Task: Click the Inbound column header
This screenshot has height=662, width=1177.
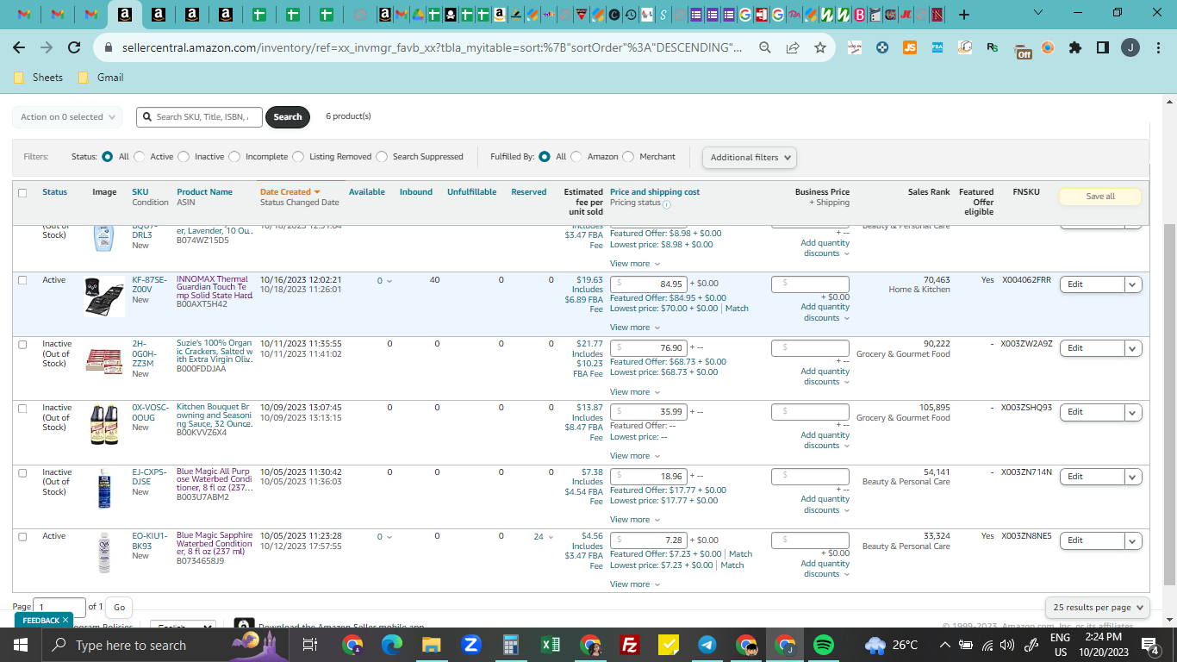Action: point(416,192)
